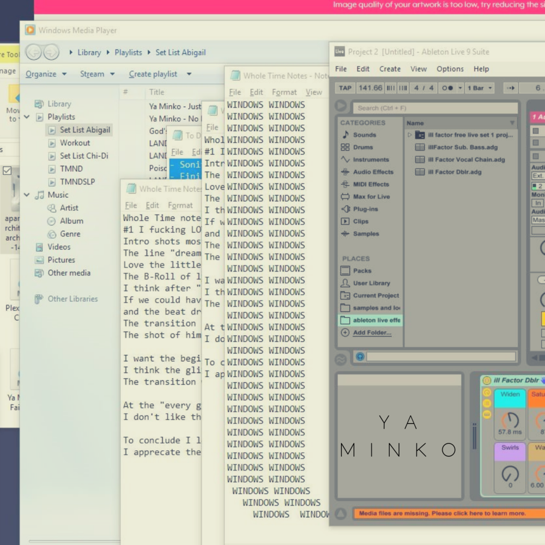Image resolution: width=545 pixels, height=545 pixels.
Task: Show chain list on Ill Factor Dblr rack
Action: click(487, 403)
